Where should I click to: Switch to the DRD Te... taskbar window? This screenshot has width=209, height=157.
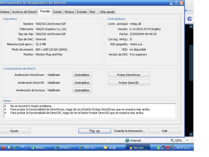coord(89,148)
